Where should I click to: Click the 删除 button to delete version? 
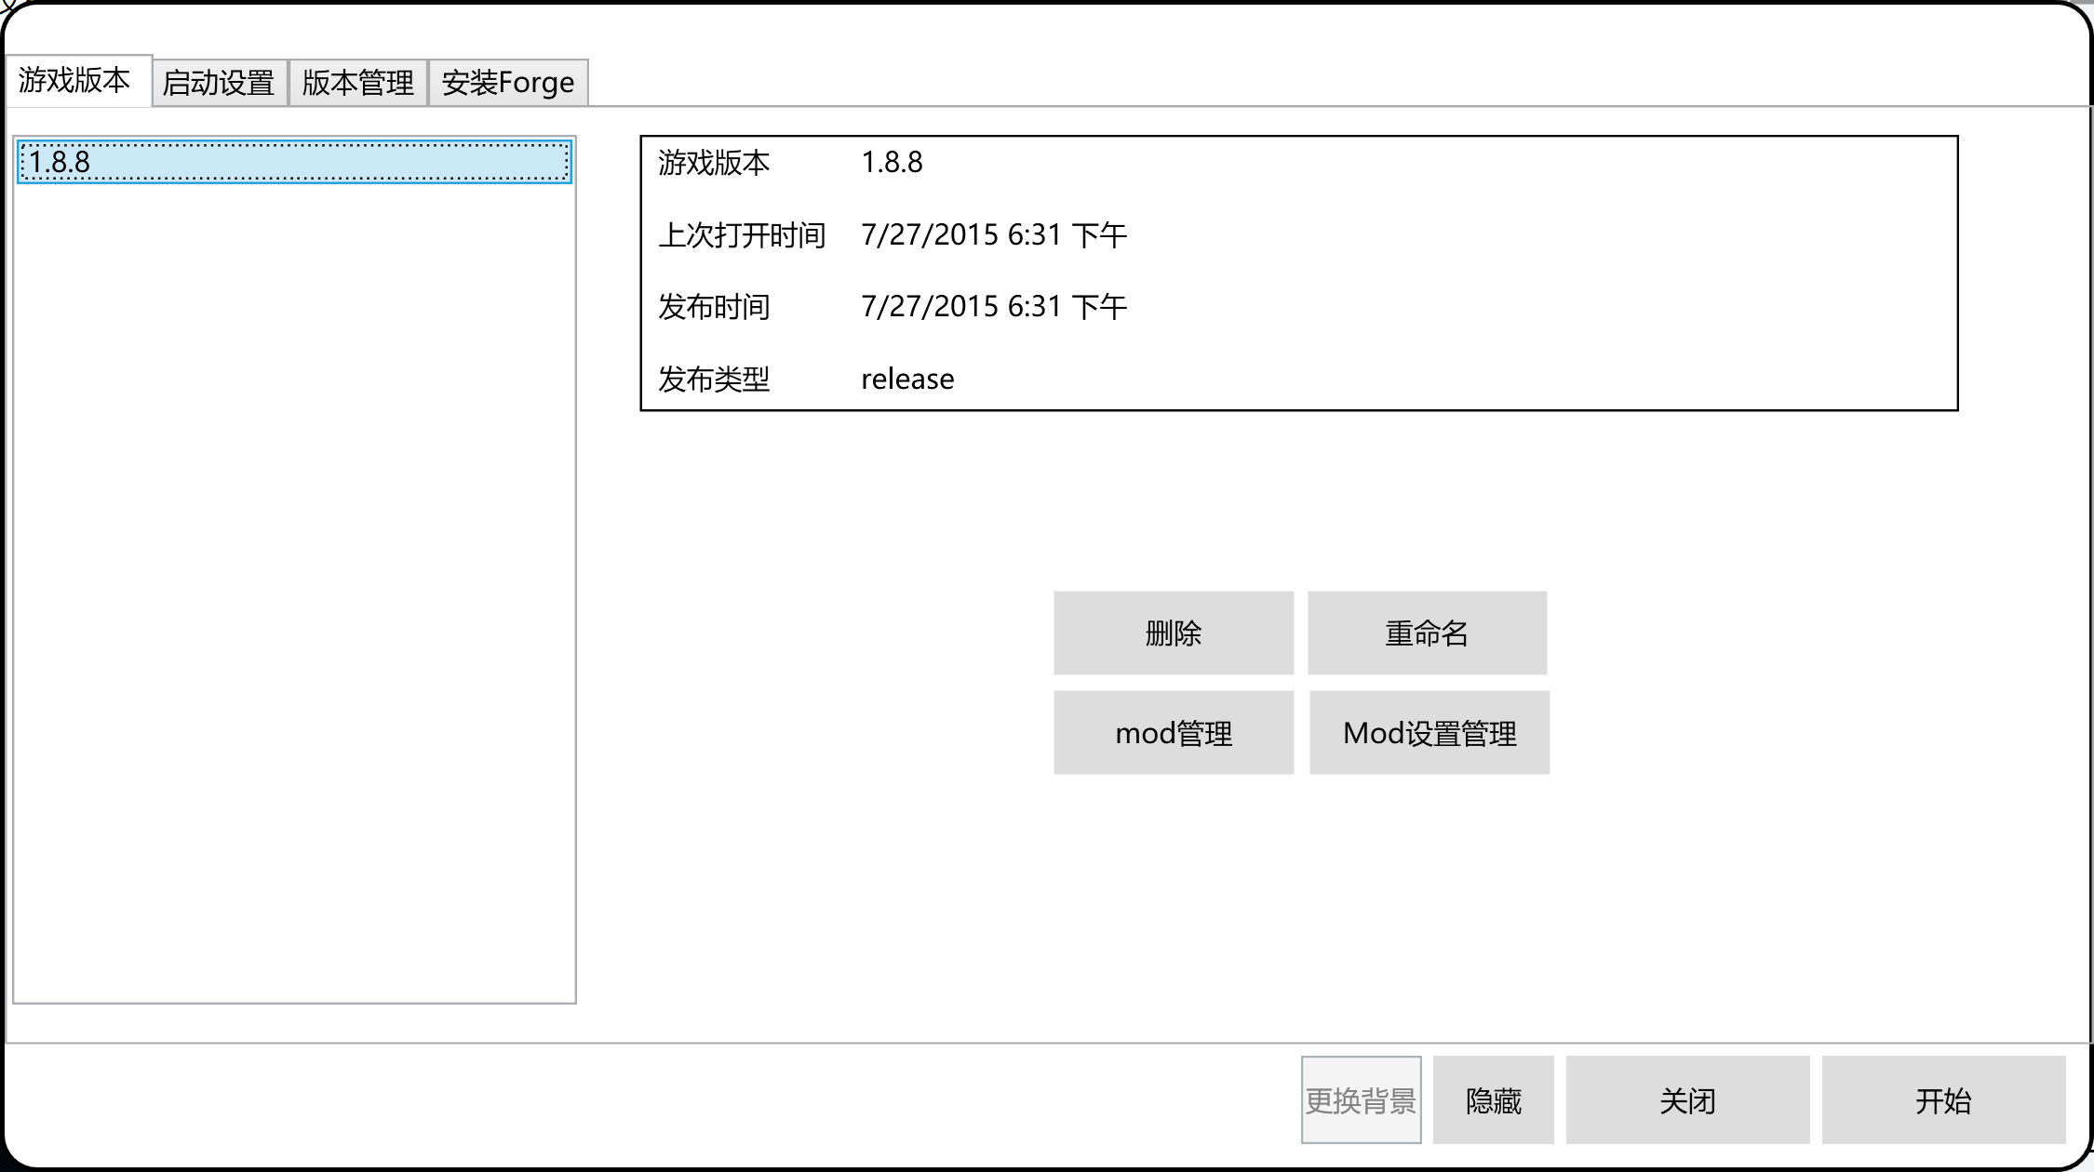[x=1173, y=633]
